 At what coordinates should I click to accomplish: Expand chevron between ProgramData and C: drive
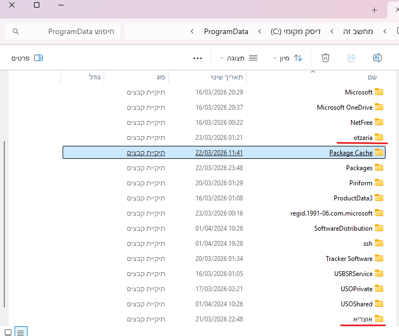pos(260,31)
